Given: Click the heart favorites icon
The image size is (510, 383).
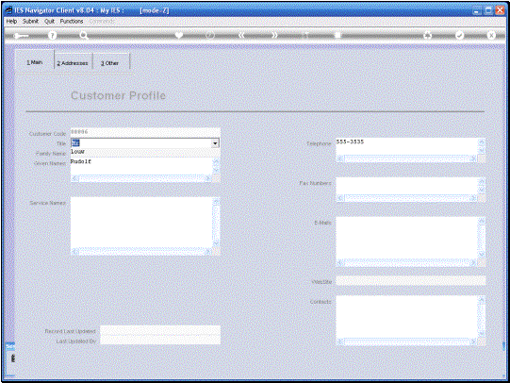Looking at the screenshot, I should pos(178,35).
